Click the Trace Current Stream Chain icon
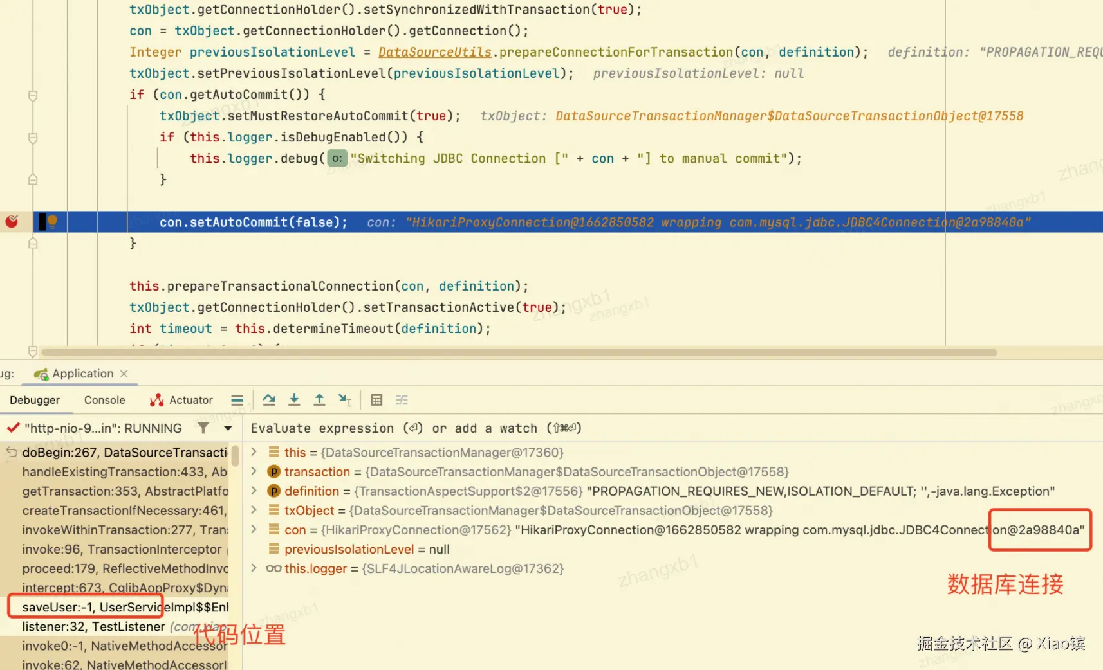 402,400
